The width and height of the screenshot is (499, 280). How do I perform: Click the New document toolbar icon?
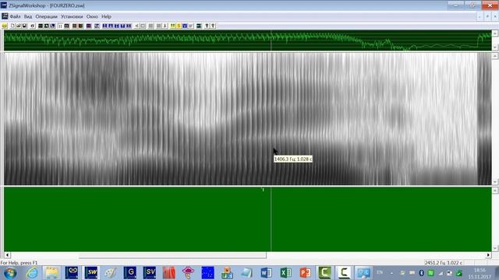(12, 26)
